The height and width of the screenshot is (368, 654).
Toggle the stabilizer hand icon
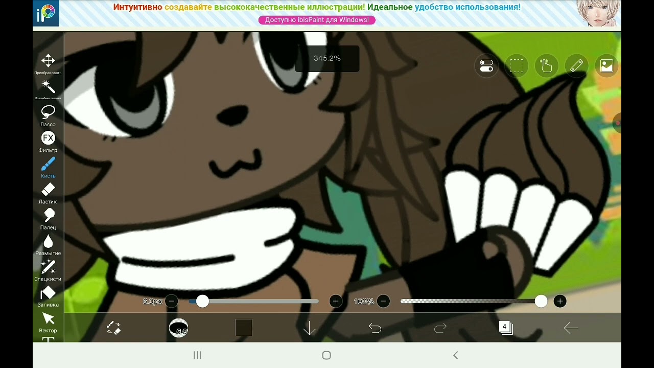coord(547,66)
